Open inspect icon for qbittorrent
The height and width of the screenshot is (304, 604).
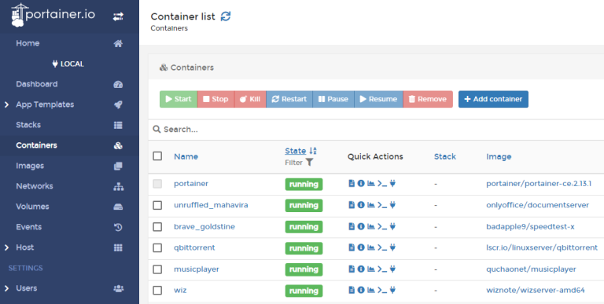click(361, 247)
